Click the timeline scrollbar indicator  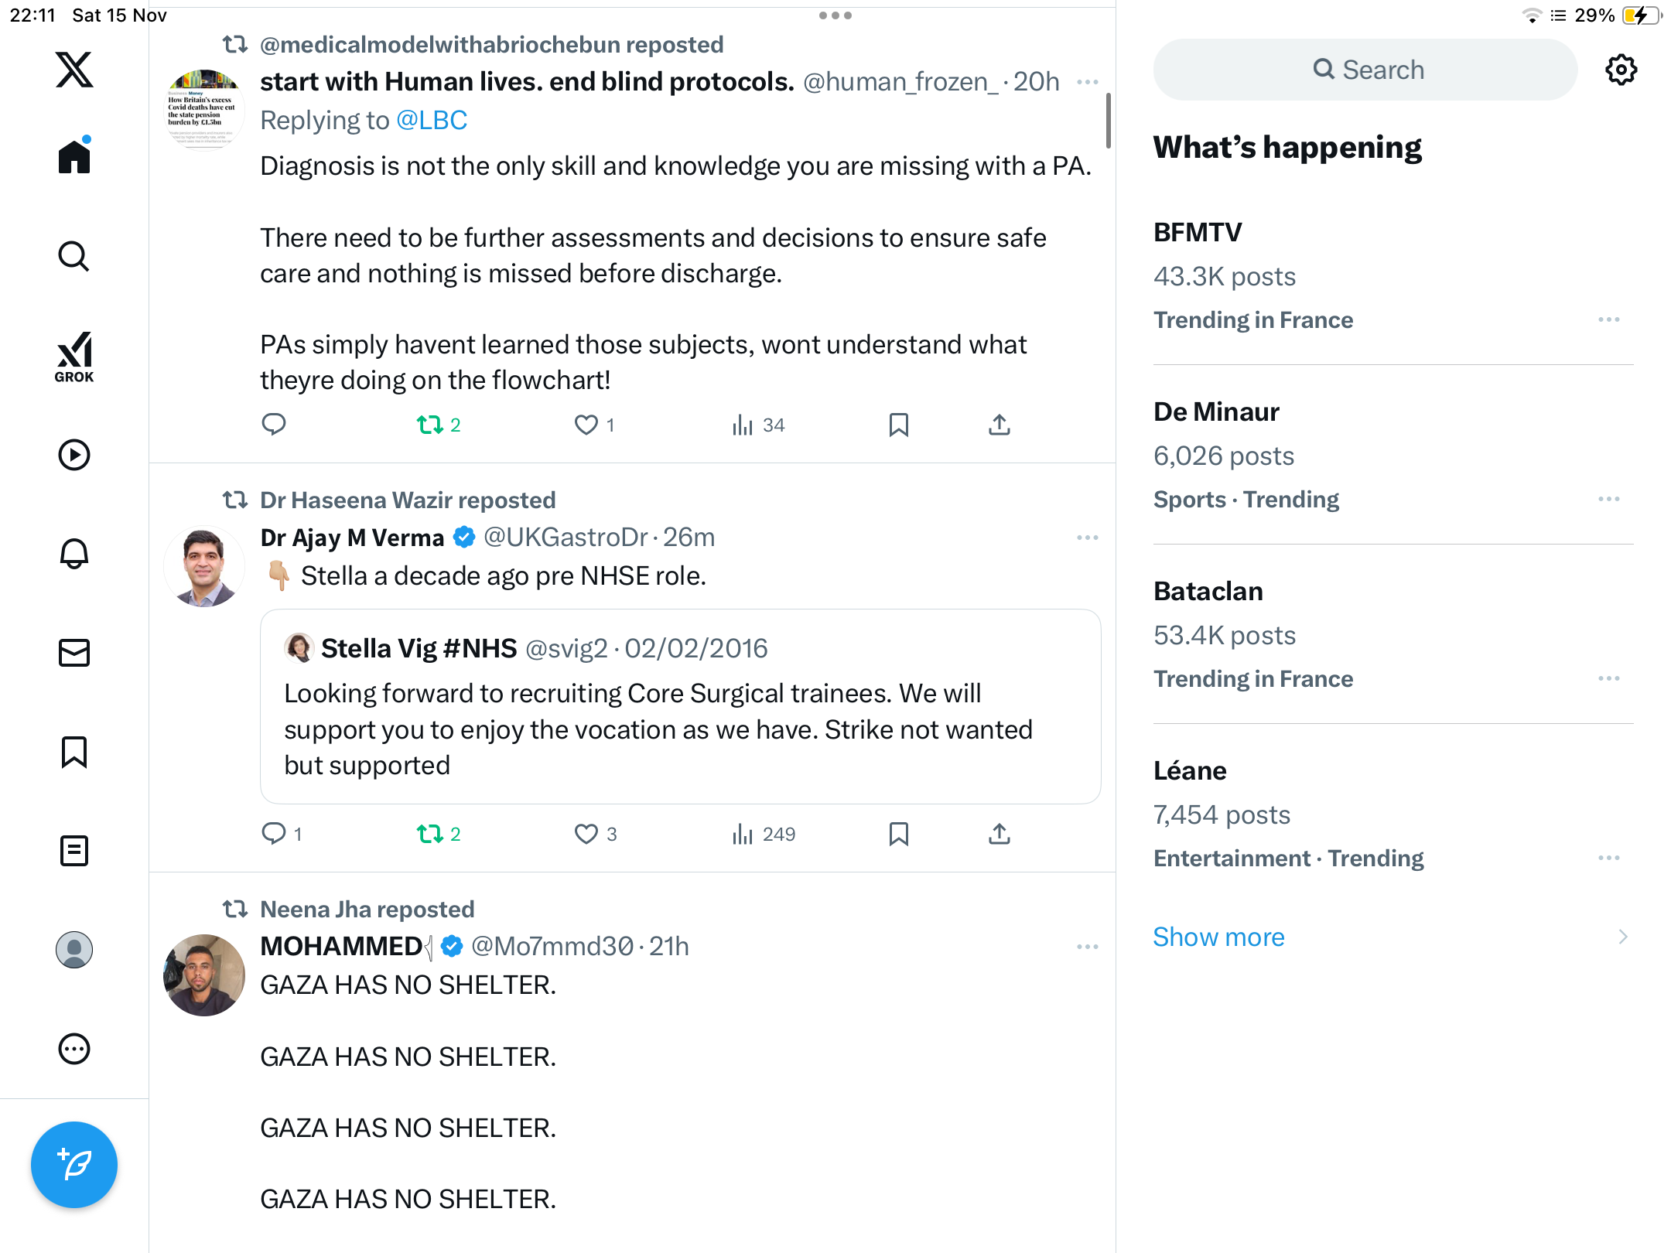pos(1109,120)
